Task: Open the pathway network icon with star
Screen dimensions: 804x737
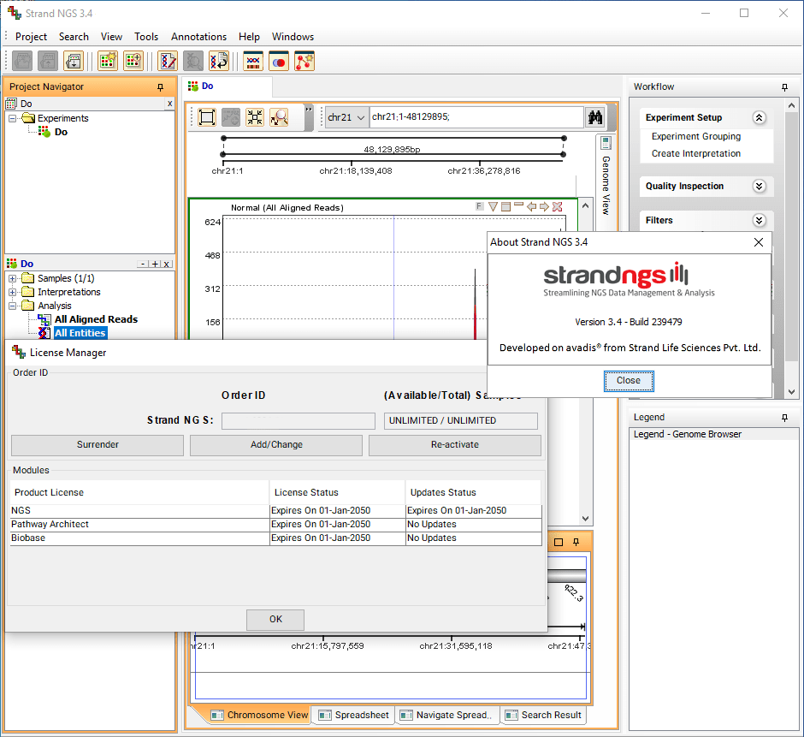Action: 304,61
